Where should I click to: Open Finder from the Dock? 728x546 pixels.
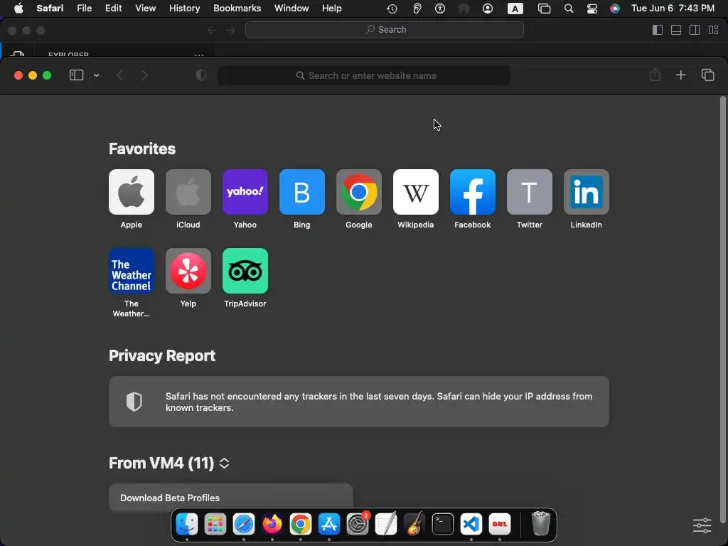click(187, 524)
